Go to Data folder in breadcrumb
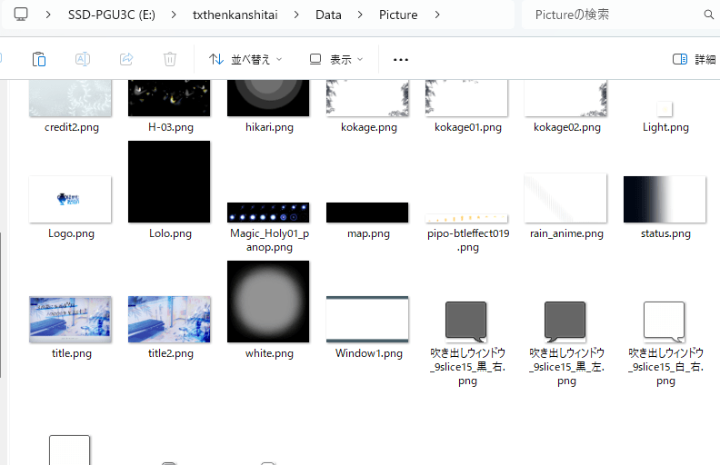The height and width of the screenshot is (465, 720). pyautogui.click(x=329, y=15)
